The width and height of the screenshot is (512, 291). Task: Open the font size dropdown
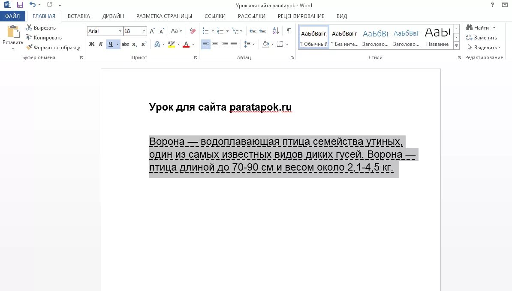click(x=143, y=31)
